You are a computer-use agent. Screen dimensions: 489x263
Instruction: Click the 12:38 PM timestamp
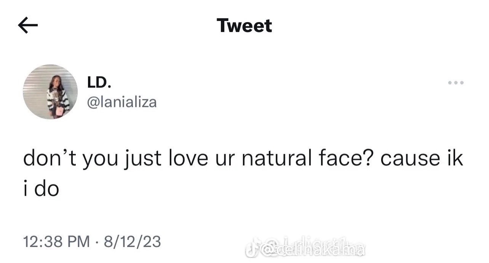pos(57,241)
